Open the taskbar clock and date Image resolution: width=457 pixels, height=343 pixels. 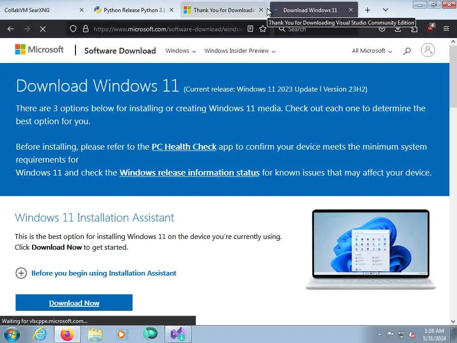point(434,335)
